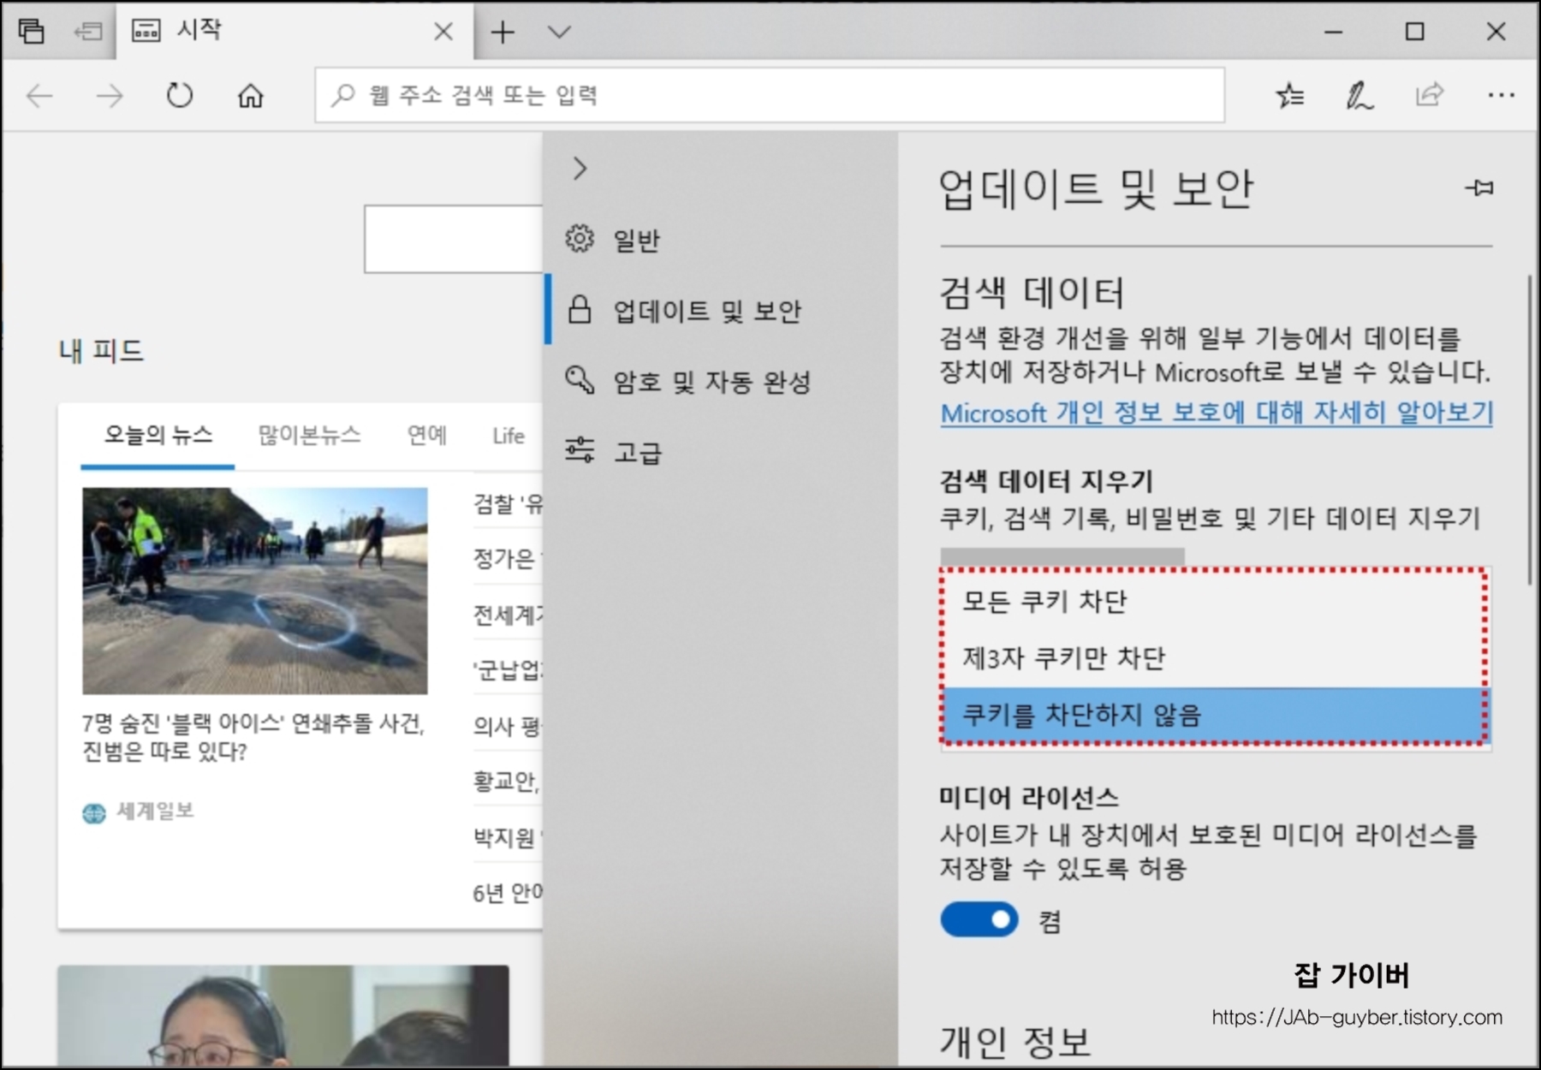The width and height of the screenshot is (1541, 1070).
Task: Click 검색 데이터 지우기 label
Action: (x=1046, y=481)
